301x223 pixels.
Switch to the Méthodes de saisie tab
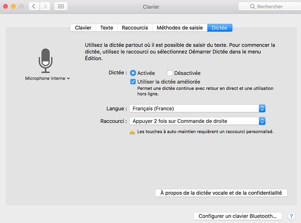tap(180, 28)
